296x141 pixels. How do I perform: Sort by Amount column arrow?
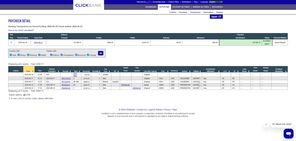[x=90, y=71]
